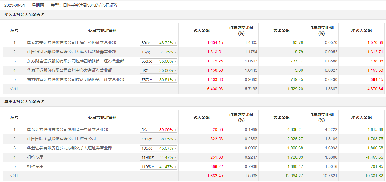Expand the 105次 46.67% badge

(159, 148)
